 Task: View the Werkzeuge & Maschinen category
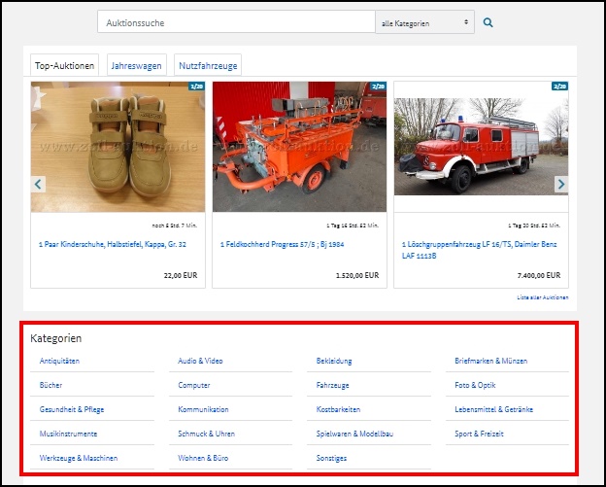tap(79, 458)
